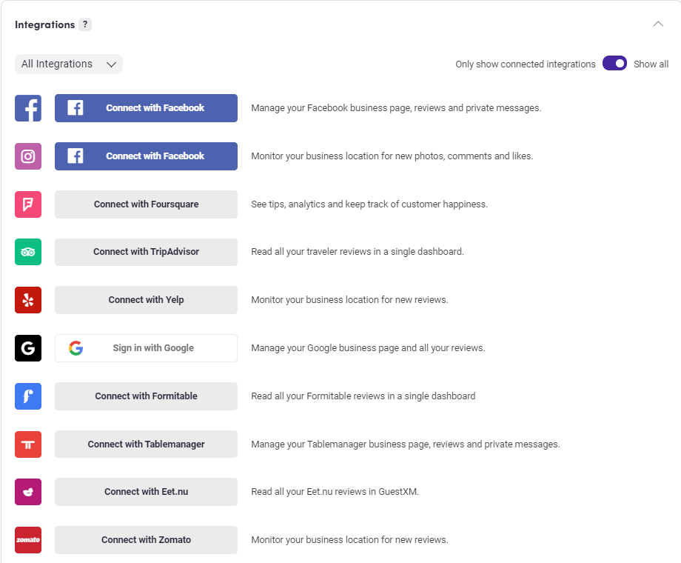681x563 pixels.
Task: Click Connect with Tablemanager
Action: click(x=146, y=444)
